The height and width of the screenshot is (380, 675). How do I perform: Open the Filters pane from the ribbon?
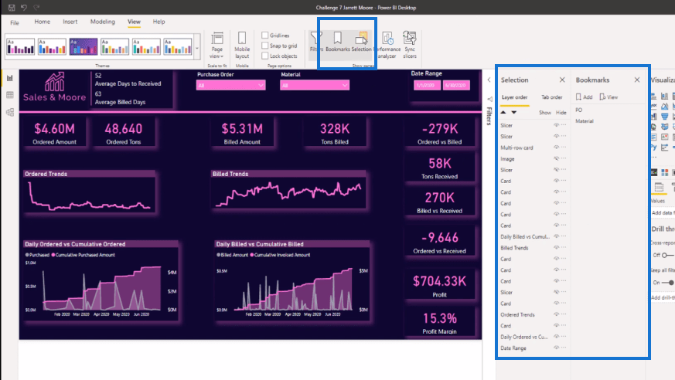316,42
